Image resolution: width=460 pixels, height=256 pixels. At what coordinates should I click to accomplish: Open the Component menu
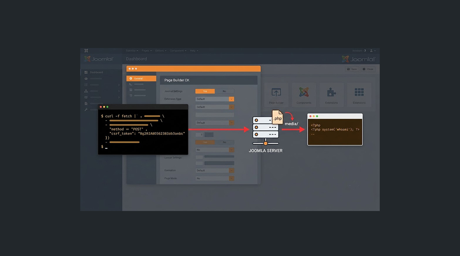coord(178,51)
